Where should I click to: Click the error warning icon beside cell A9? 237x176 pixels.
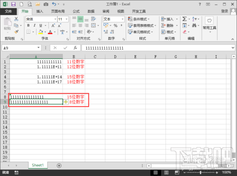coord(66,102)
